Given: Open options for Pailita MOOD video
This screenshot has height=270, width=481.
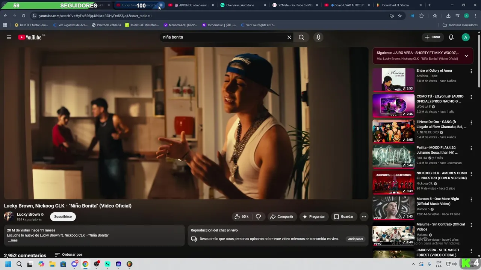Looking at the screenshot, I should coord(471,148).
